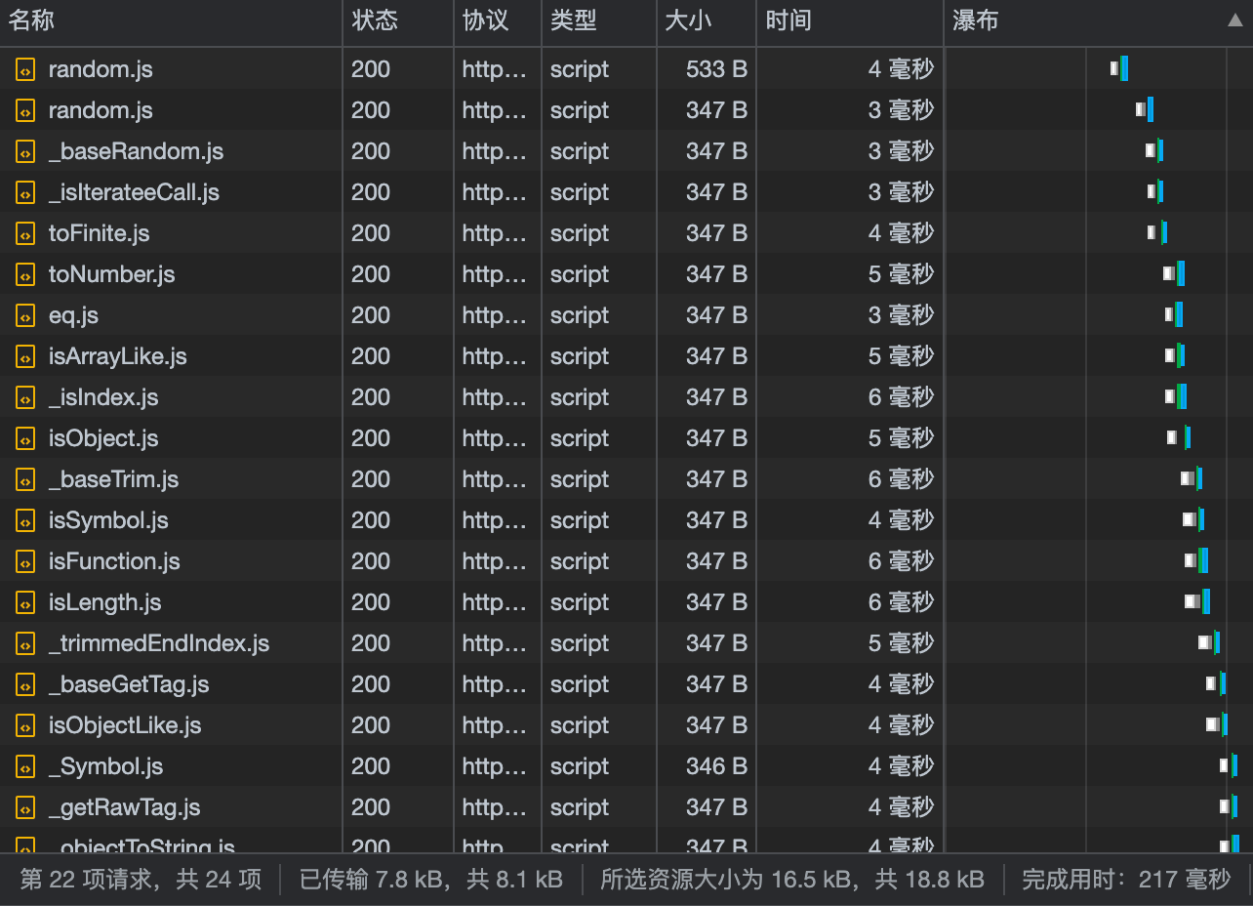The height and width of the screenshot is (906, 1253).
Task: Select the icon next to _trimmedEndIndex.js
Action: coord(24,643)
